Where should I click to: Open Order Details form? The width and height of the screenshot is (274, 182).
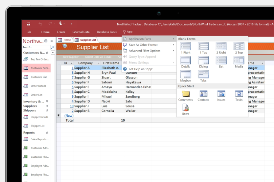click(x=36, y=86)
